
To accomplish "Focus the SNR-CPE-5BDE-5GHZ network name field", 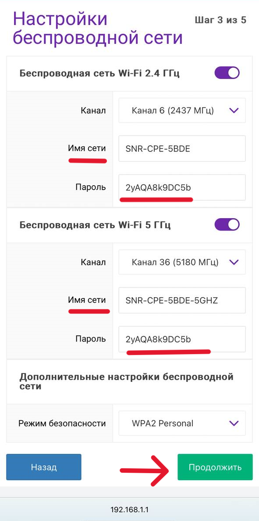I will click(x=182, y=300).
